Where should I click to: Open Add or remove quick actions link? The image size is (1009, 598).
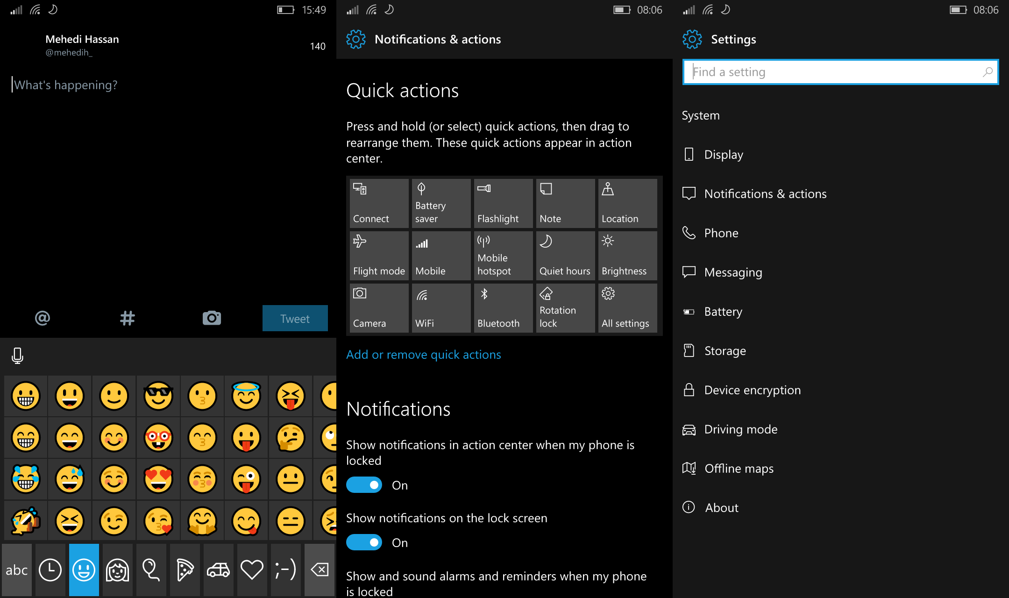[x=423, y=355]
